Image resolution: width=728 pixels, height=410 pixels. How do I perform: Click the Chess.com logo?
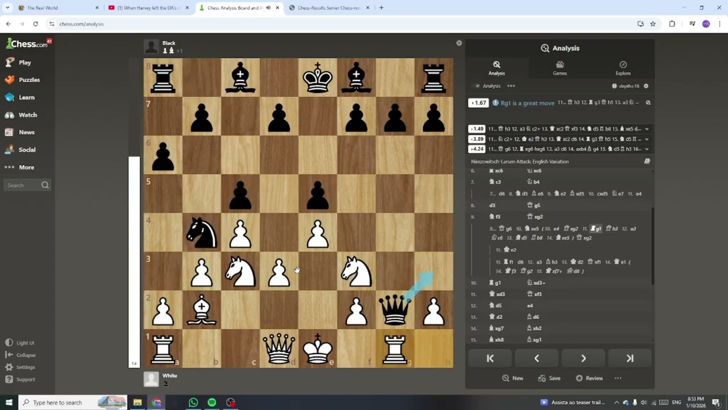click(27, 43)
